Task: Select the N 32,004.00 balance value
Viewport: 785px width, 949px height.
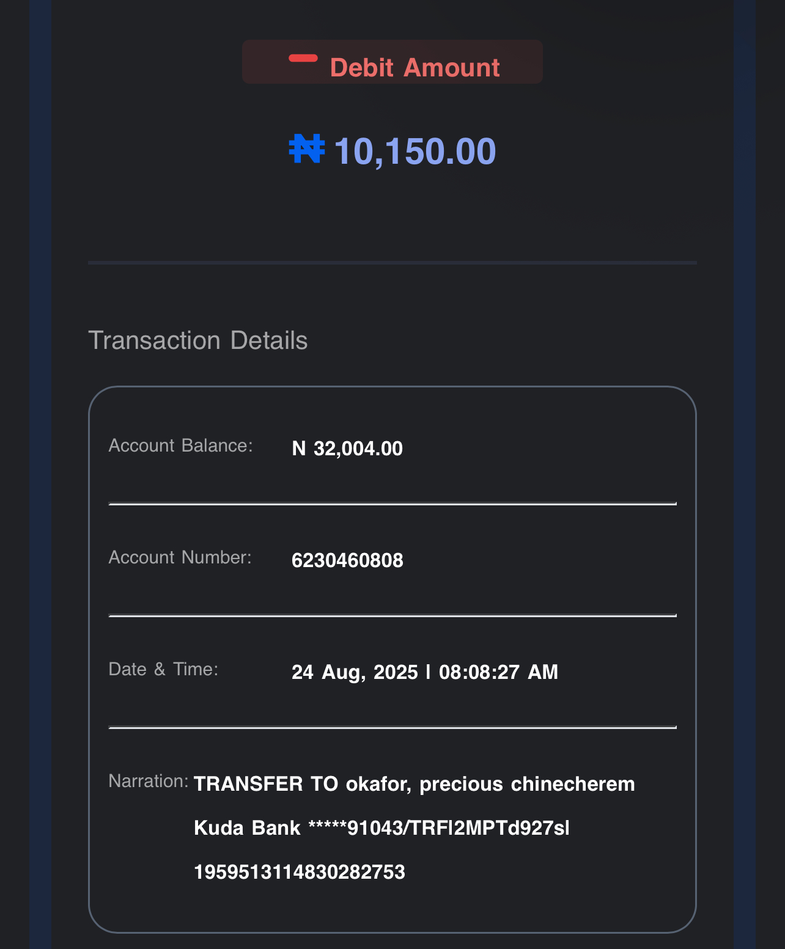Action: pos(347,449)
